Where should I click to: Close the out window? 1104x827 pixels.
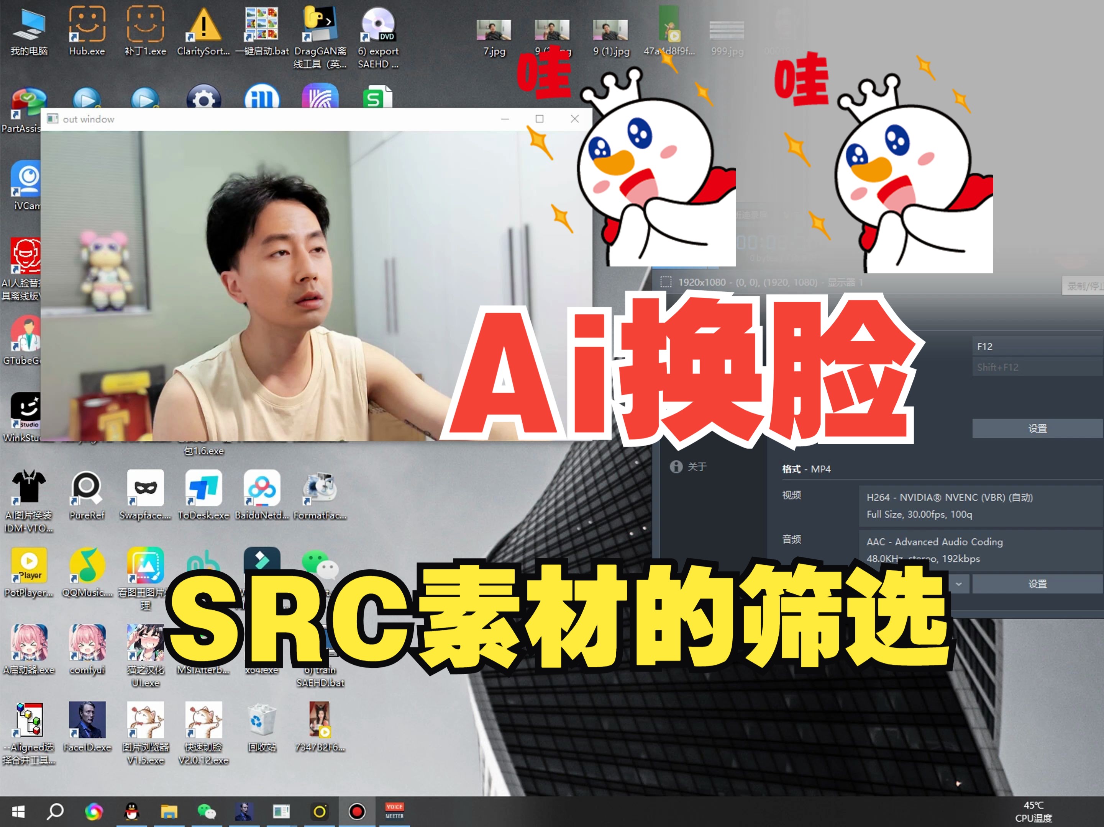click(574, 119)
